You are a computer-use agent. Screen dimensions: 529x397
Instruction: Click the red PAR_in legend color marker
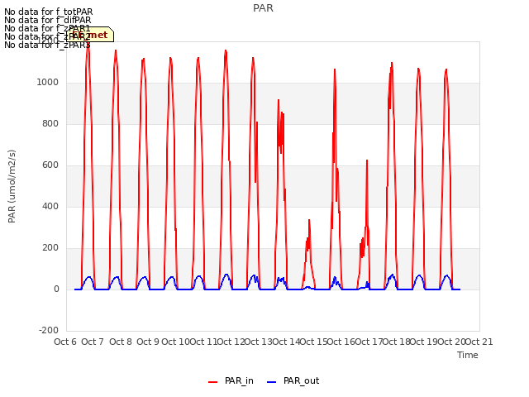click(213, 382)
